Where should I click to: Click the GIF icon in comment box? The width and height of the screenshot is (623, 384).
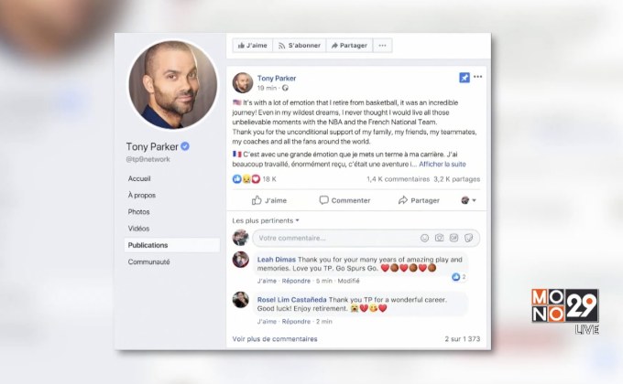tap(454, 238)
